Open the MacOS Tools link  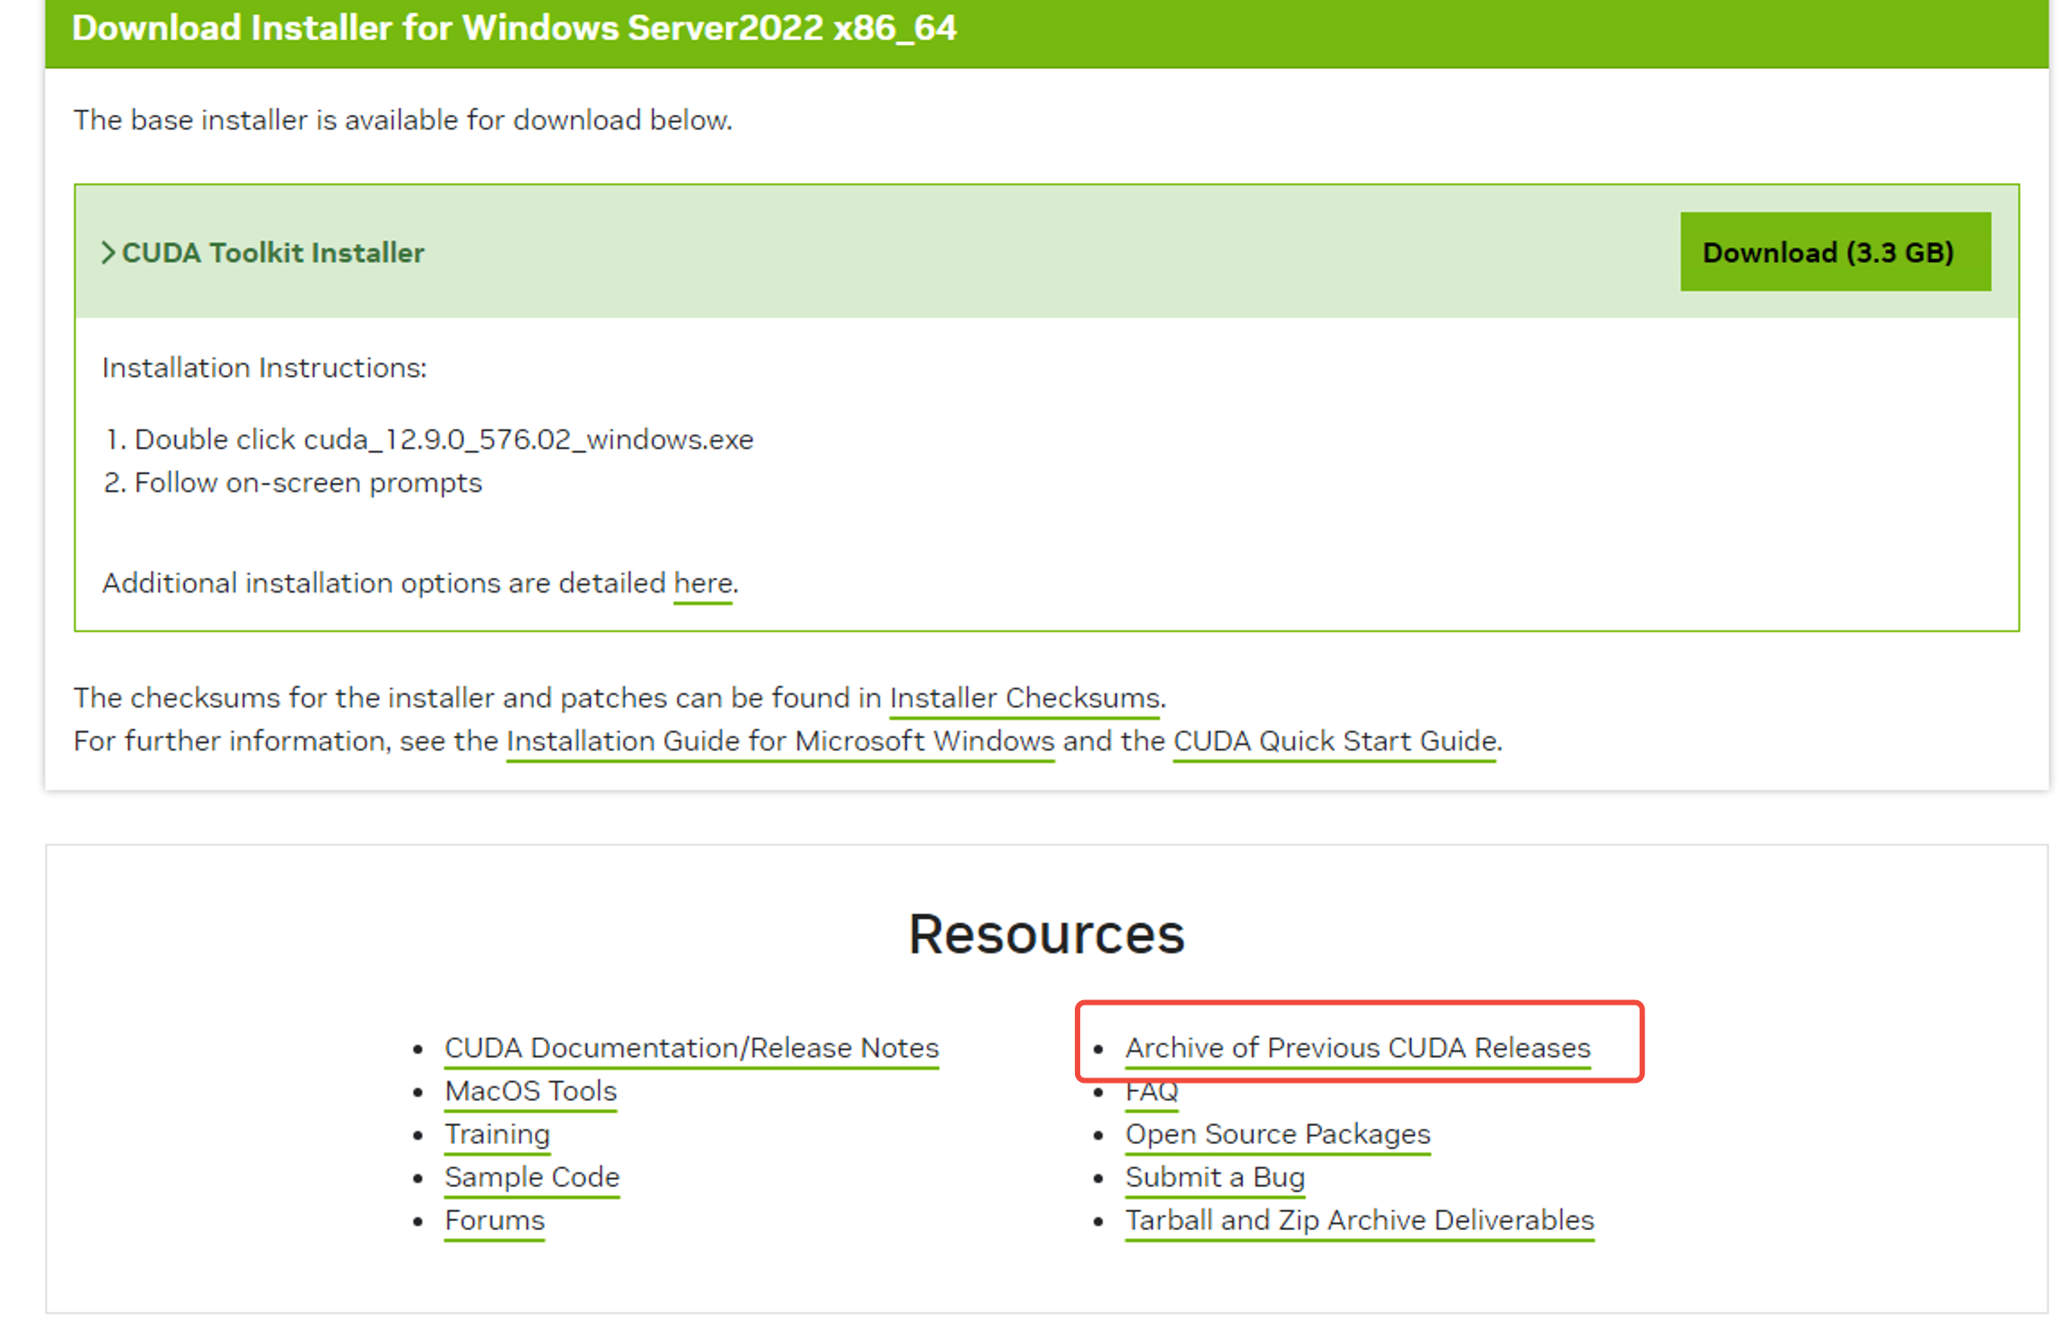[531, 1091]
